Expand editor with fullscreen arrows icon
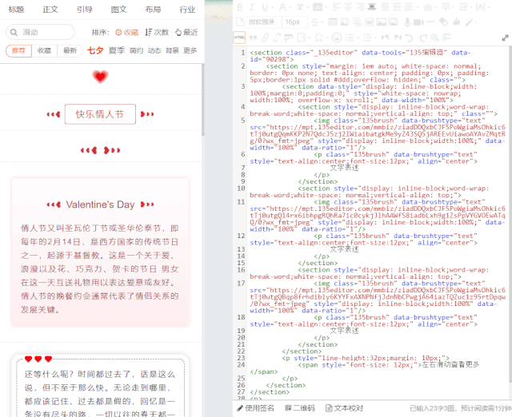The width and height of the screenshot is (512, 417). 505,38
